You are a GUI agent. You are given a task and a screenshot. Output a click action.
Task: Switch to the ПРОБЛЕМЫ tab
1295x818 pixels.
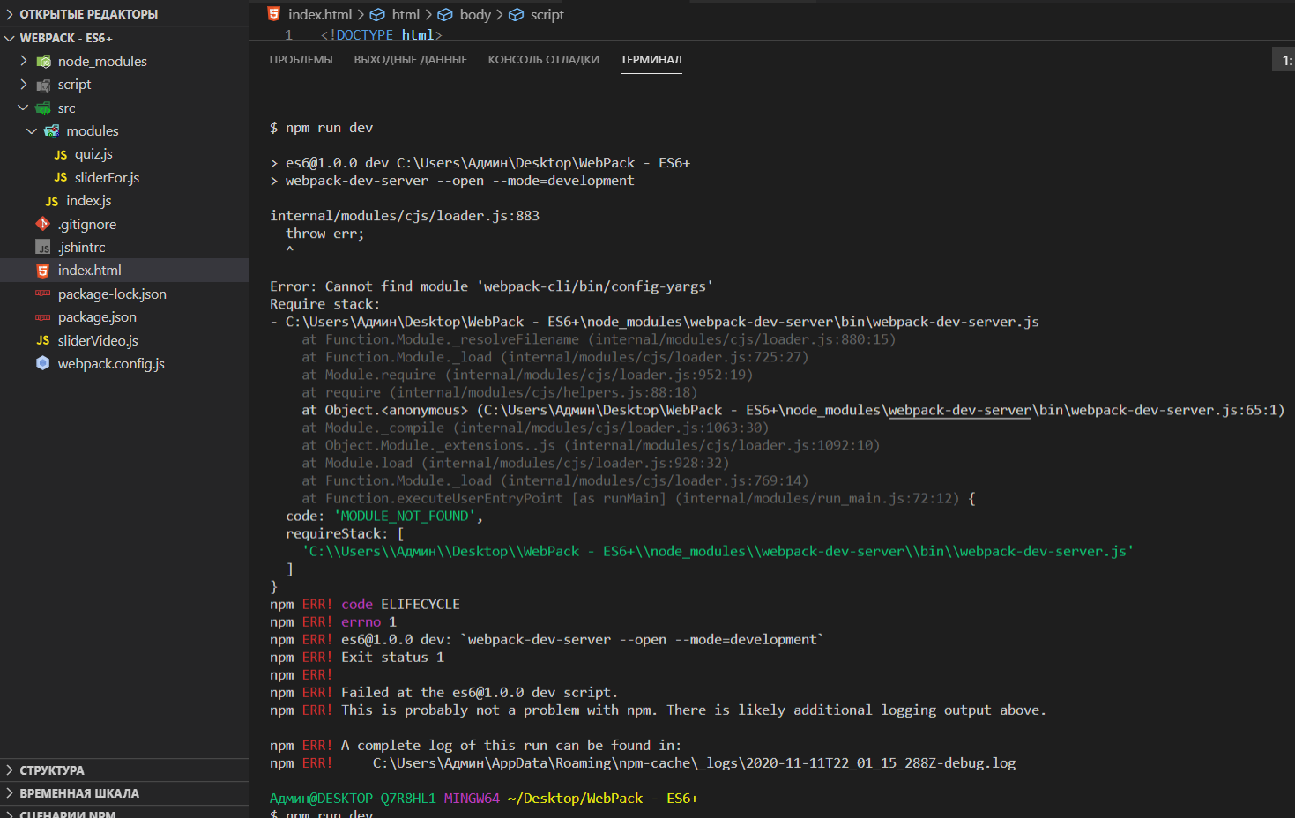301,60
